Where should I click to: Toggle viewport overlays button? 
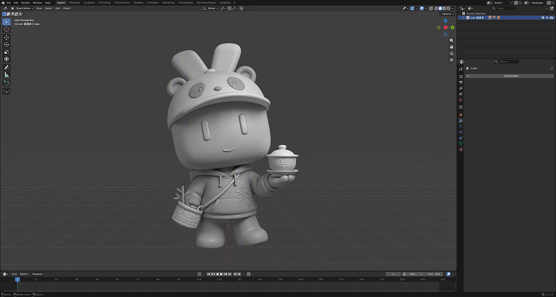pos(422,8)
